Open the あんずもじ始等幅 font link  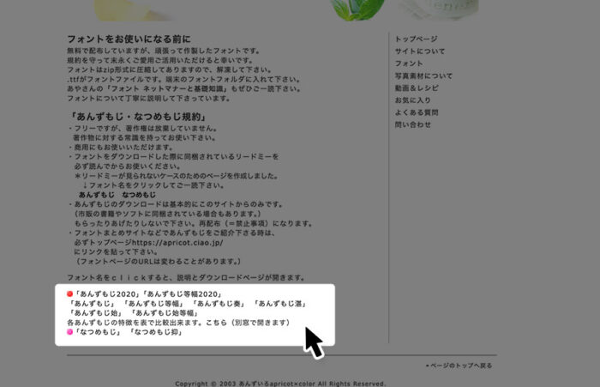click(165, 313)
